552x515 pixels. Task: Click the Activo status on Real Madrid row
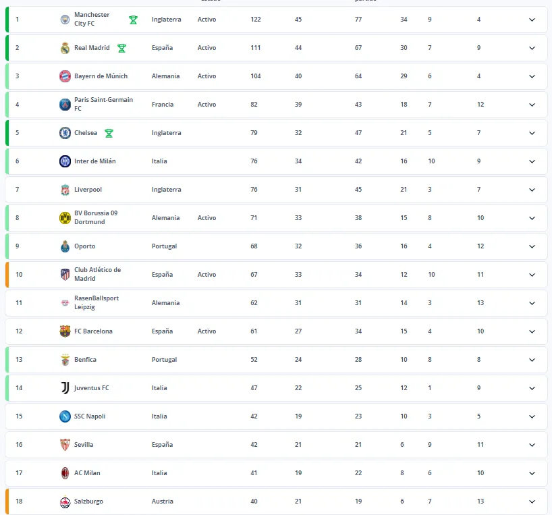point(206,48)
